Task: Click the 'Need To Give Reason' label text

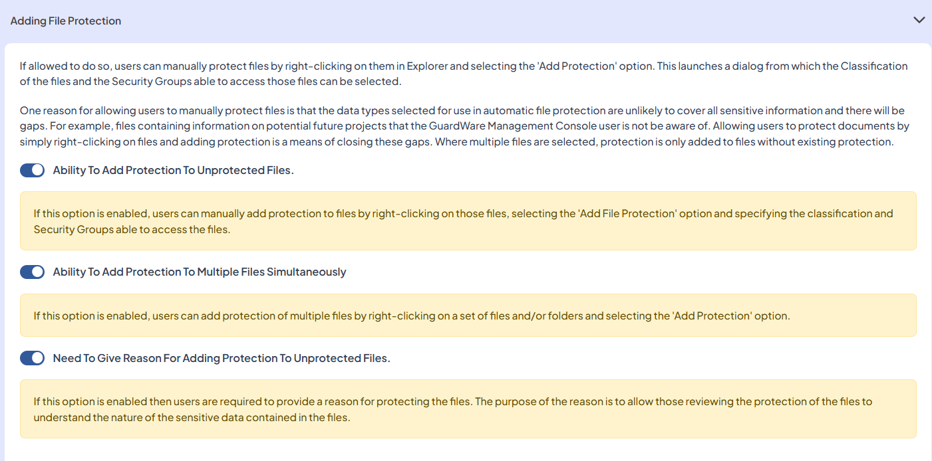Action: click(x=221, y=358)
